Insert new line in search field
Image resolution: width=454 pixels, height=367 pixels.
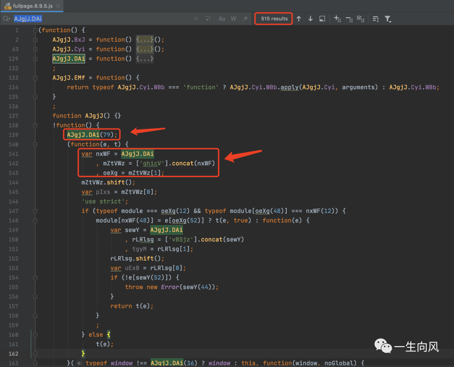pyautogui.click(x=208, y=19)
